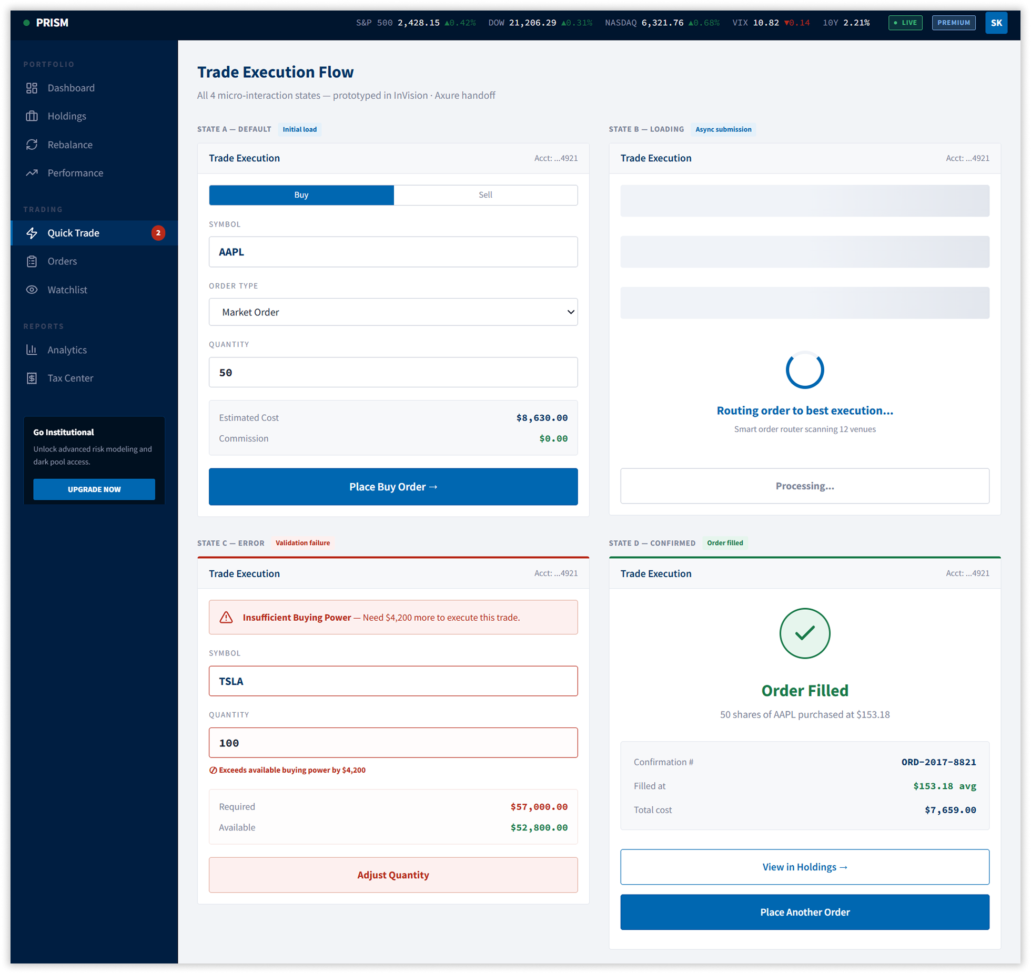1031x974 pixels.
Task: Open the SK user avatar menu
Action: (x=996, y=23)
